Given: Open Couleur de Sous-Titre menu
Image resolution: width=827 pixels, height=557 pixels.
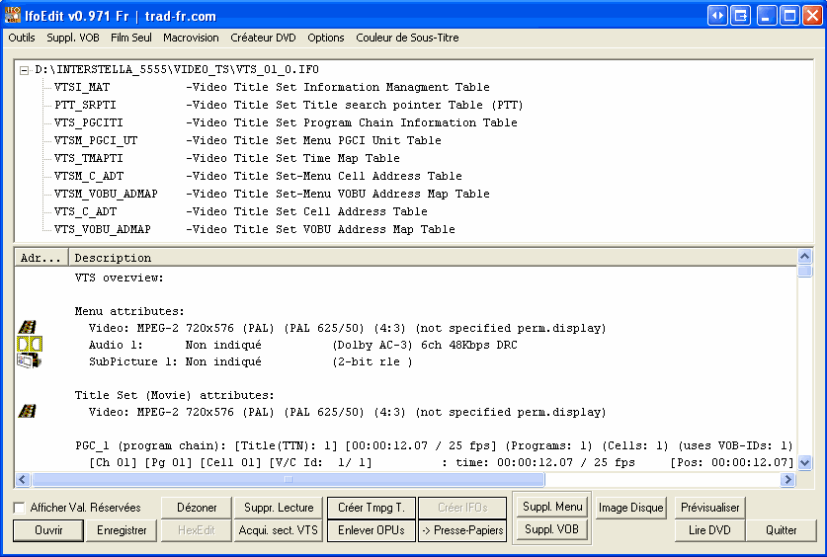Looking at the screenshot, I should point(407,38).
